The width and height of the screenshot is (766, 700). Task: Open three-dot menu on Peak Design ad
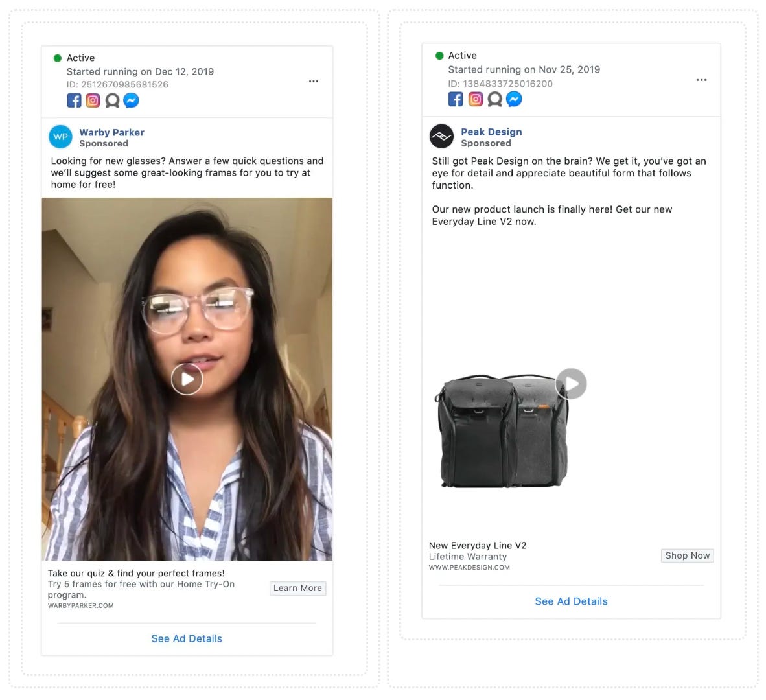(x=701, y=80)
